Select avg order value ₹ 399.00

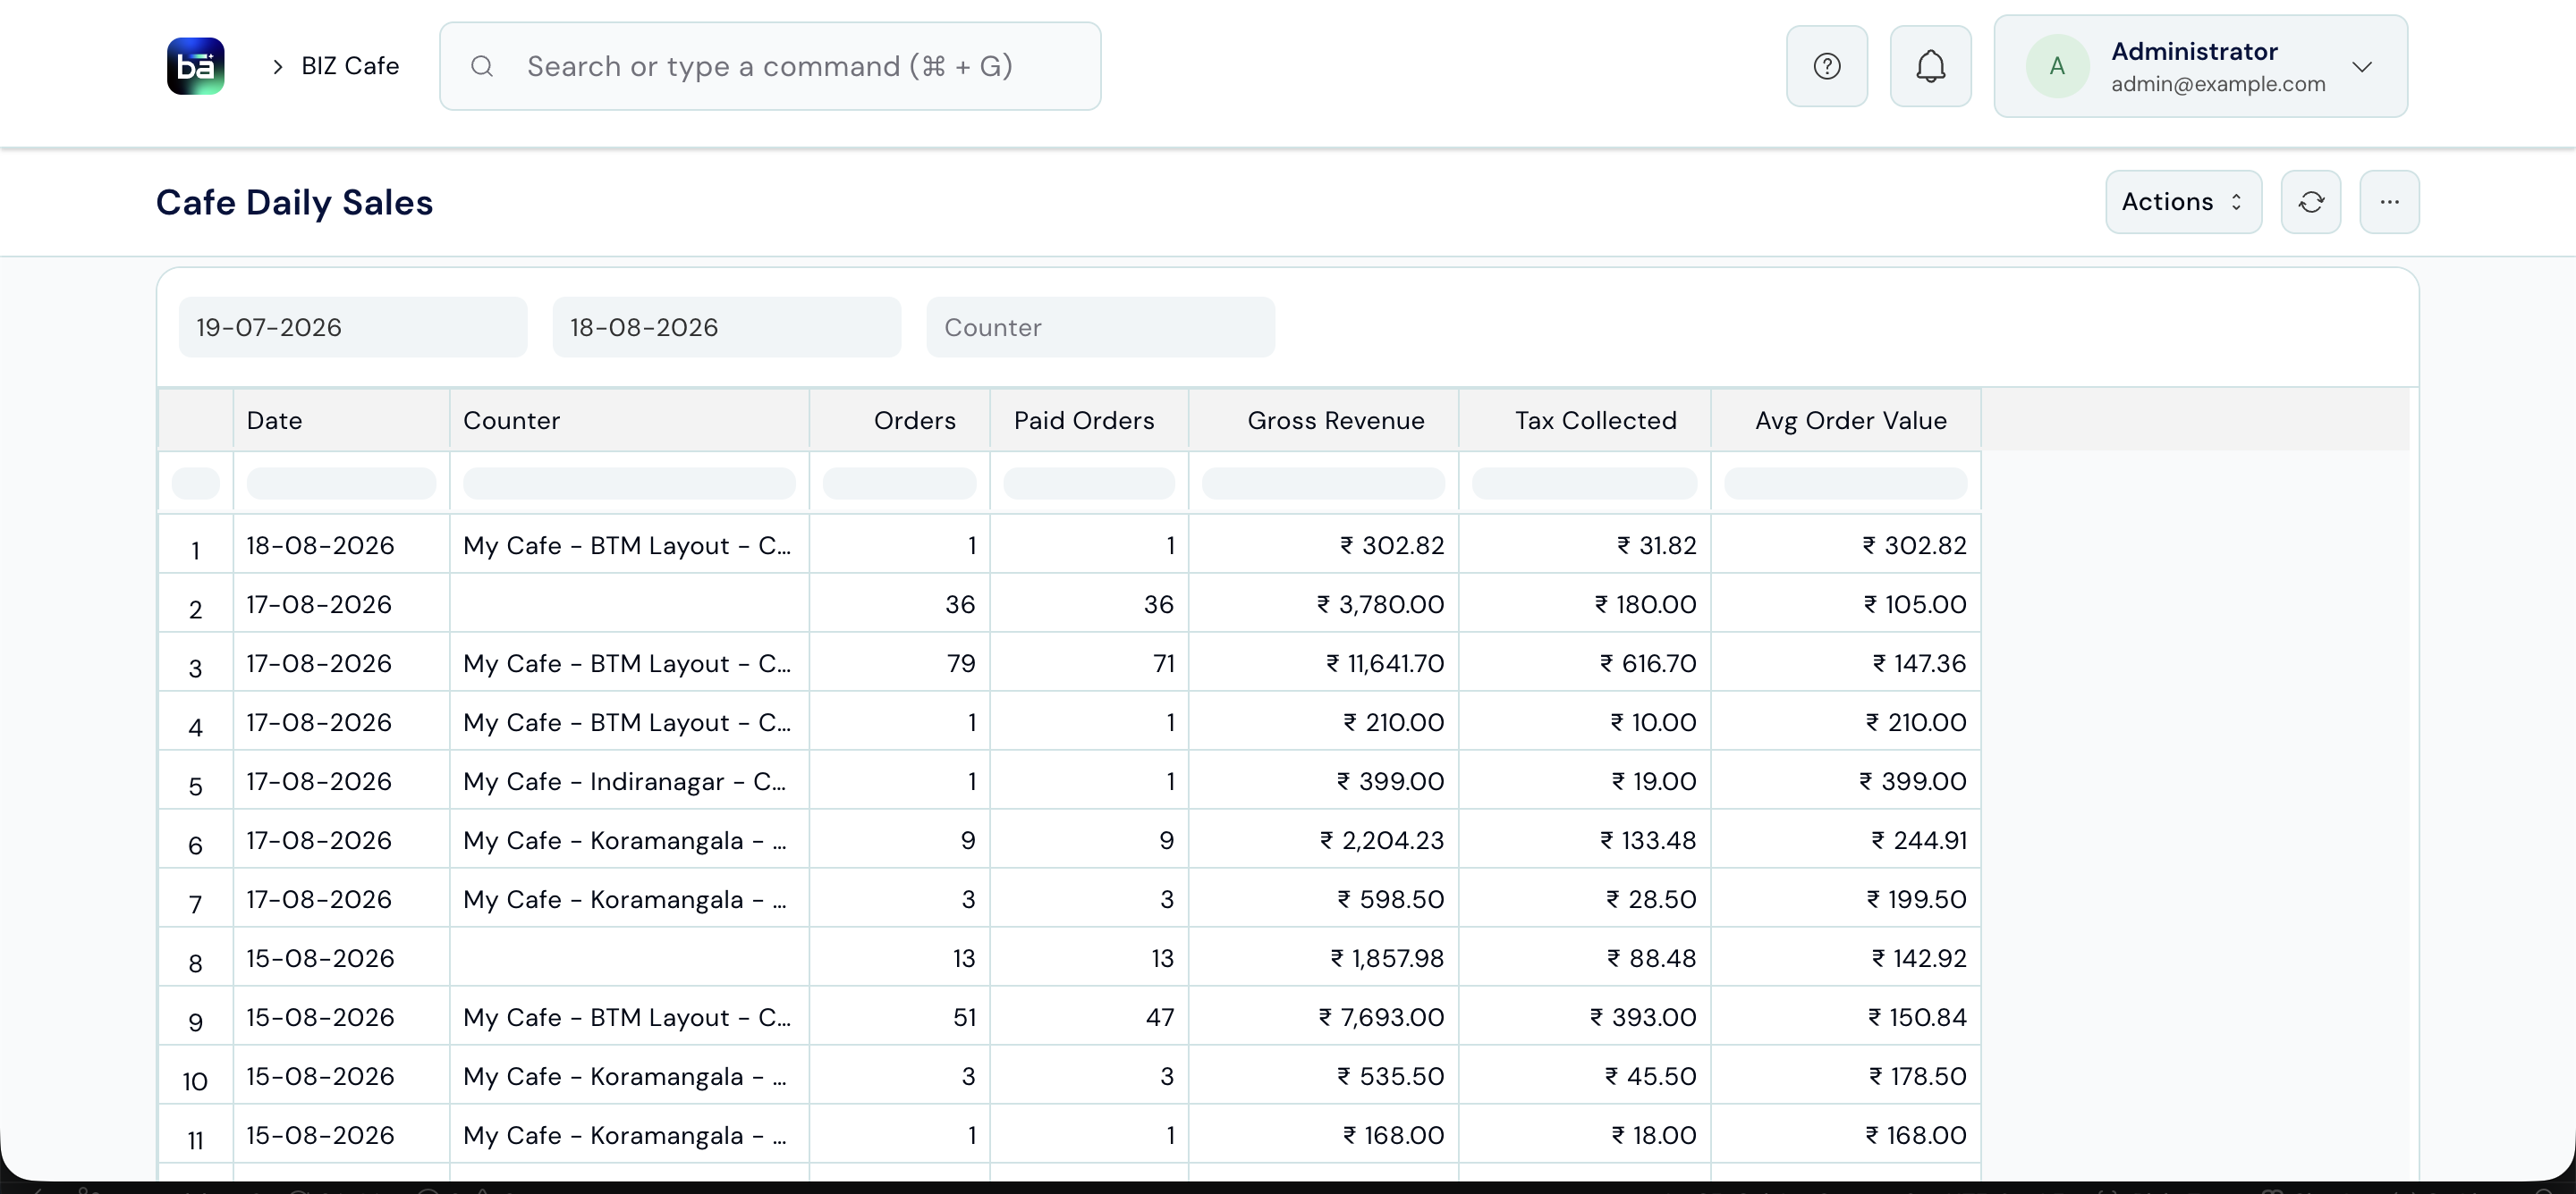pyautogui.click(x=1846, y=781)
